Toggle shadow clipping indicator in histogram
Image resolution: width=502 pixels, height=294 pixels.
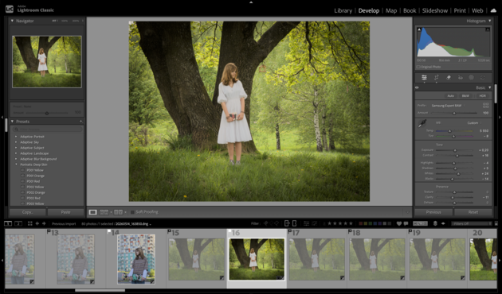click(419, 29)
